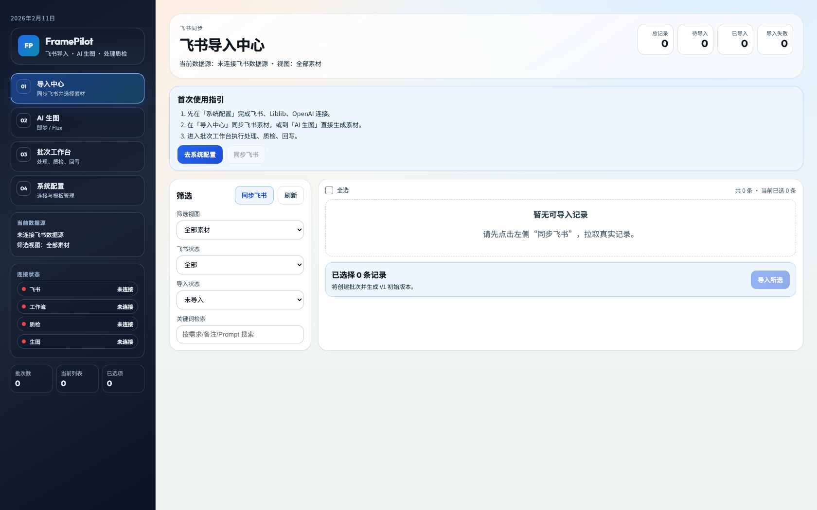Viewport: 817px width, 510px height.
Task: Click the 飞书 connection status indicator
Action: [x=77, y=289]
